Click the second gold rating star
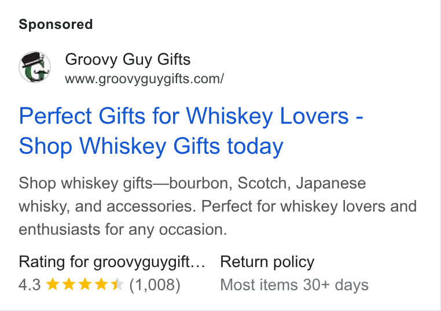The width and height of the screenshot is (441, 311). pyautogui.click(x=69, y=284)
